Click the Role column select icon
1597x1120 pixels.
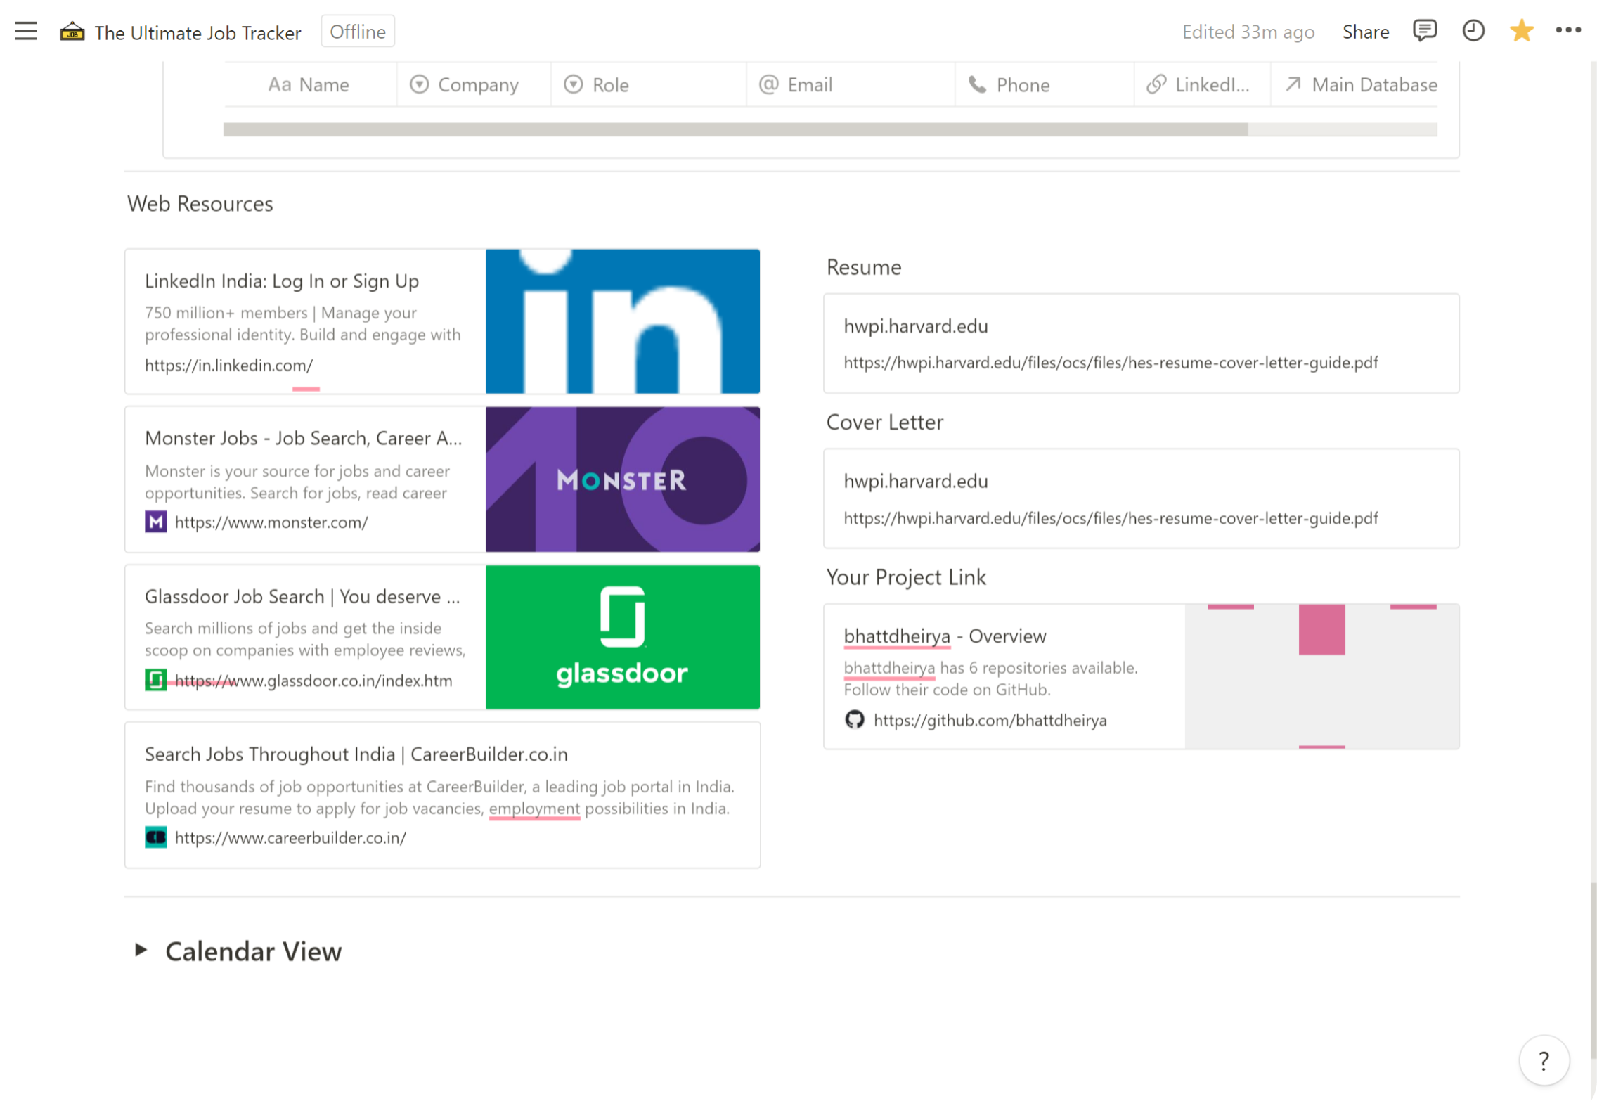574,84
